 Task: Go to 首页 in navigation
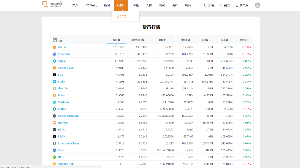click(75, 5)
